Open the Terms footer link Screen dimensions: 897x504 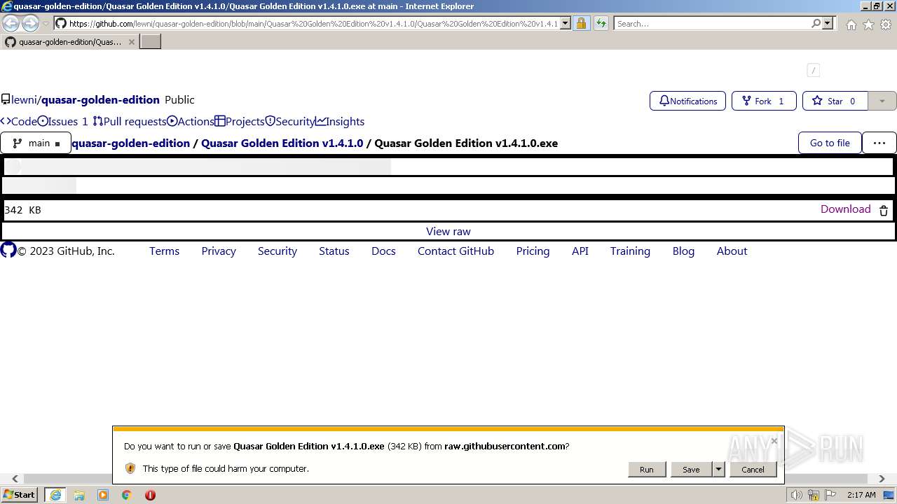[x=164, y=251]
